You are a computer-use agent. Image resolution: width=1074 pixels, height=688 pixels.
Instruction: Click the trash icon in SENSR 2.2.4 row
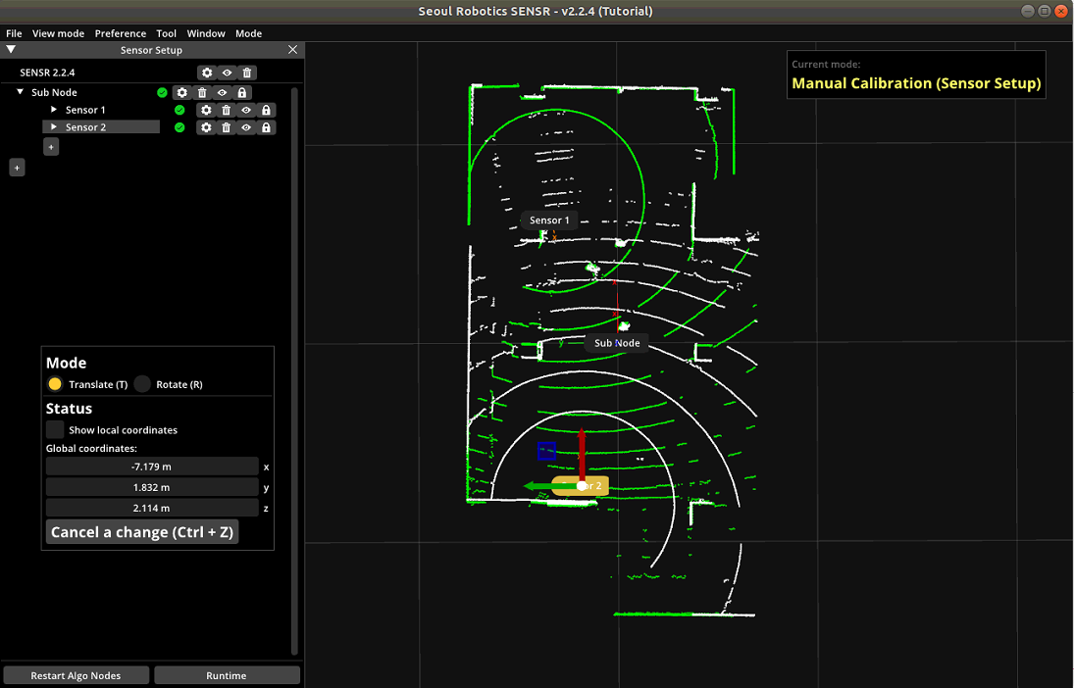click(x=247, y=73)
